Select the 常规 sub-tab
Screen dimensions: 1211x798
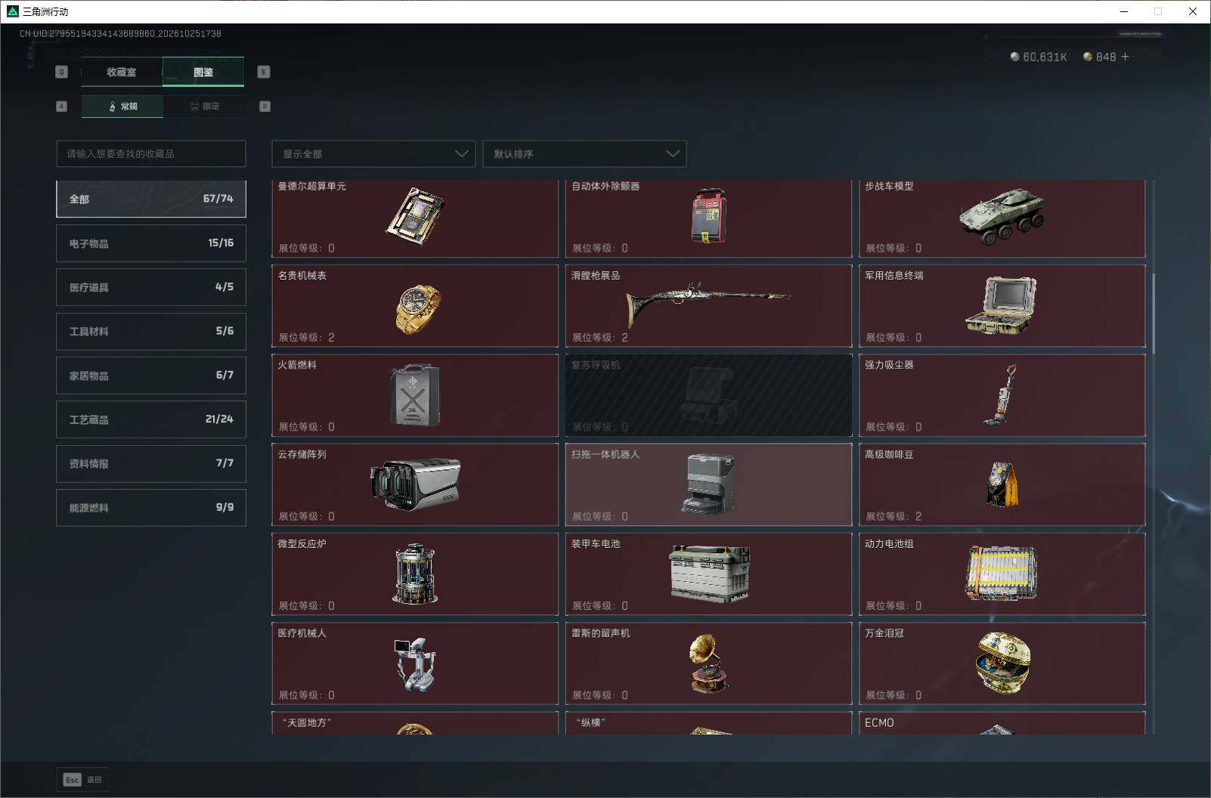pyautogui.click(x=122, y=107)
